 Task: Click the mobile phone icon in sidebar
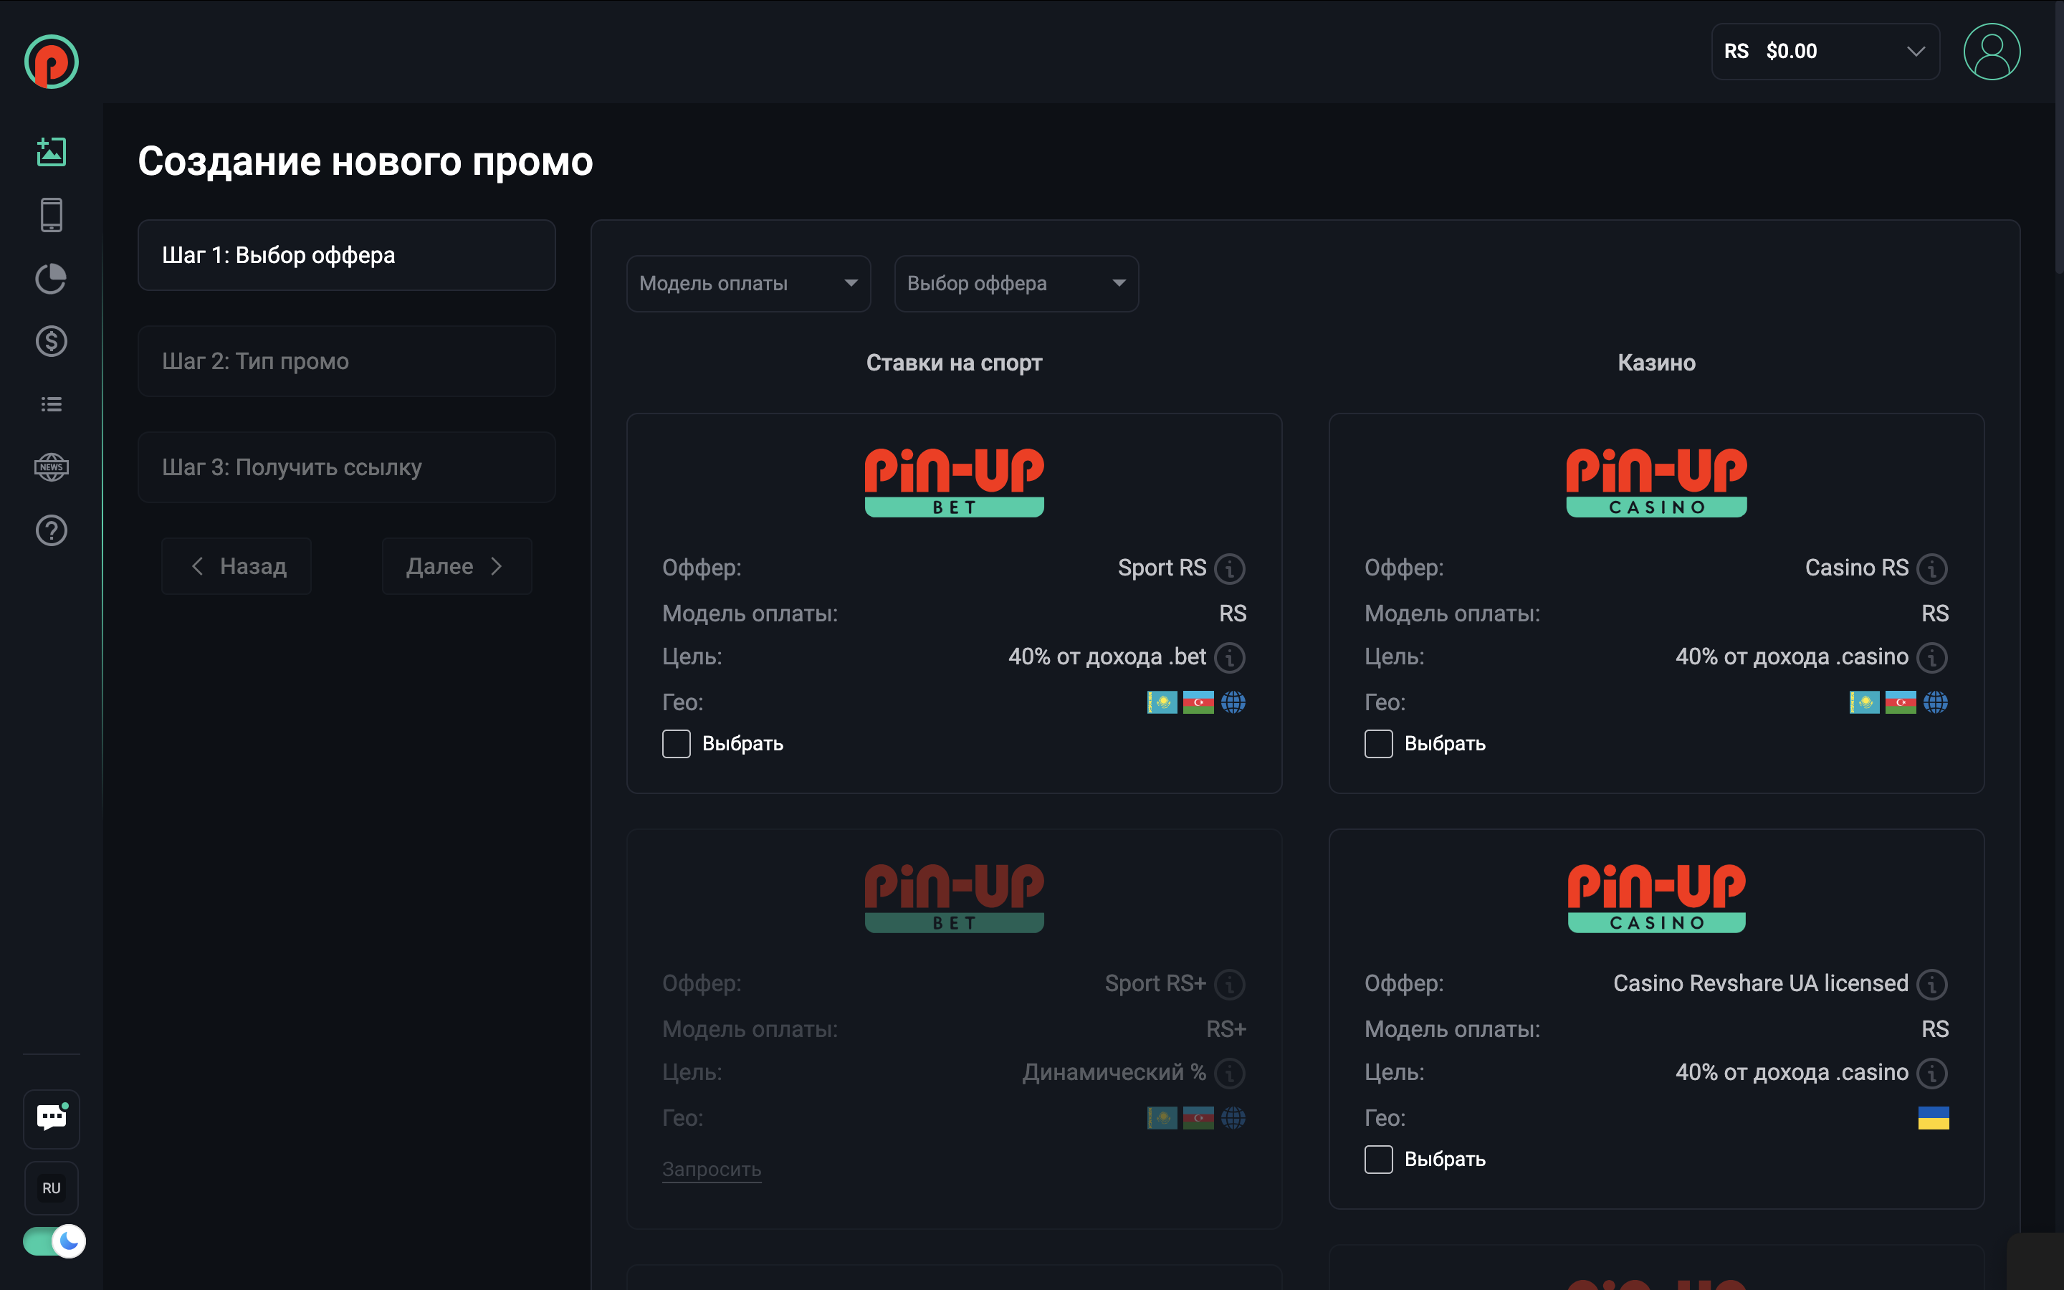click(x=51, y=215)
